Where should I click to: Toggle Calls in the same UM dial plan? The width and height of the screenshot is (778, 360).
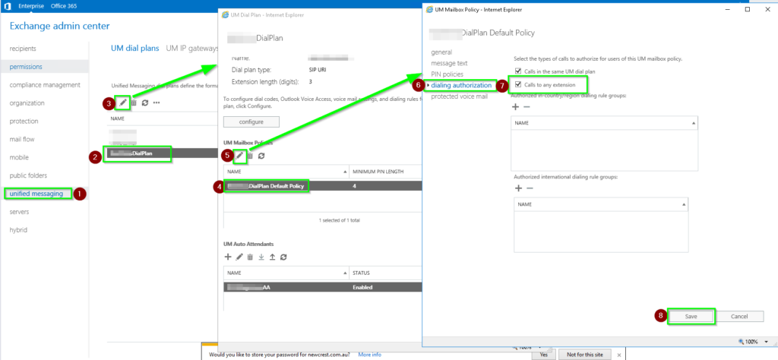click(x=518, y=71)
